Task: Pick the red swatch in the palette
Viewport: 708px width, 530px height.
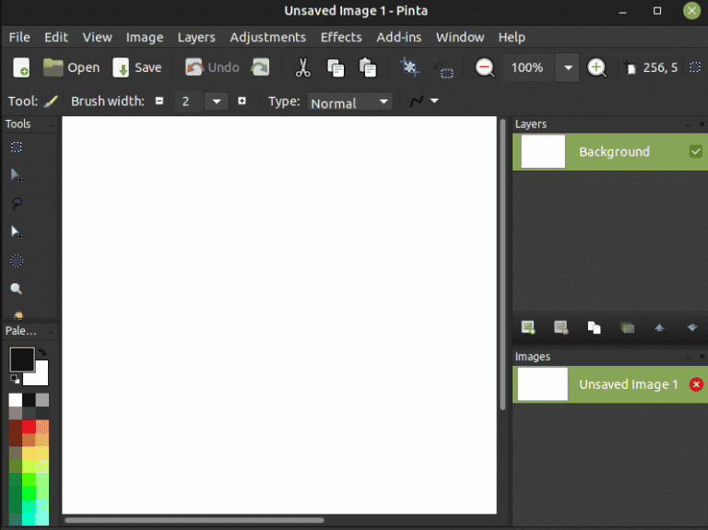Action: click(29, 427)
